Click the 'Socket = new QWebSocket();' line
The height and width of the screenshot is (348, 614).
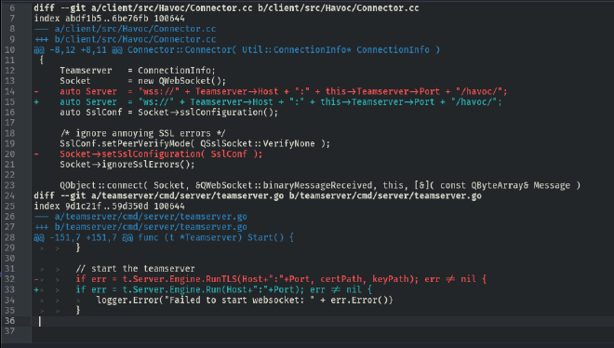[x=143, y=81]
